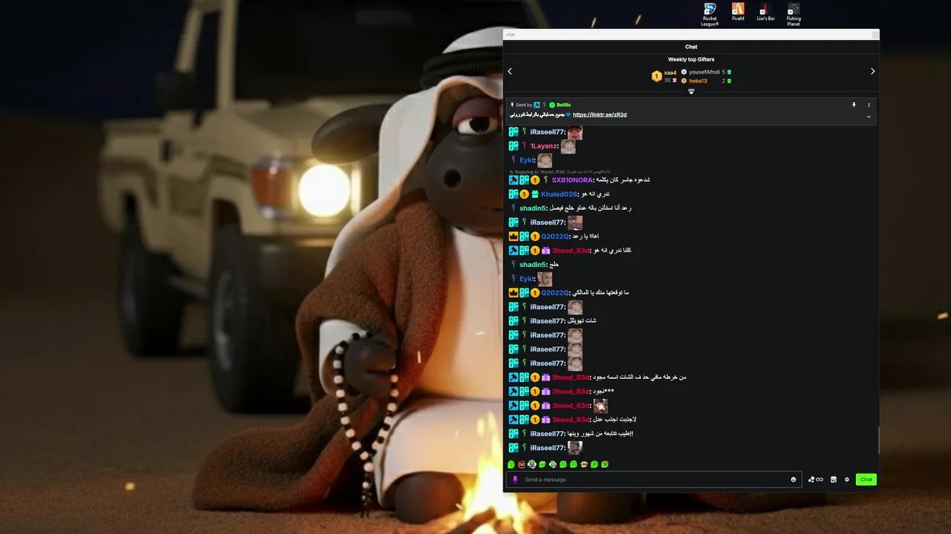Click the green Chat send button
Screen dimensions: 951x534
pyautogui.click(x=866, y=479)
